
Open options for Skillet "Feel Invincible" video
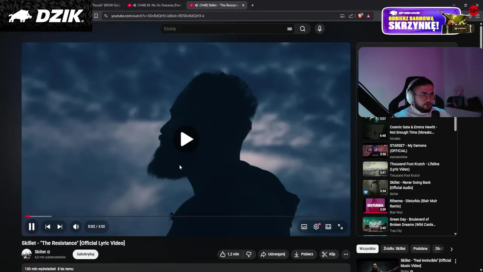tap(455, 261)
